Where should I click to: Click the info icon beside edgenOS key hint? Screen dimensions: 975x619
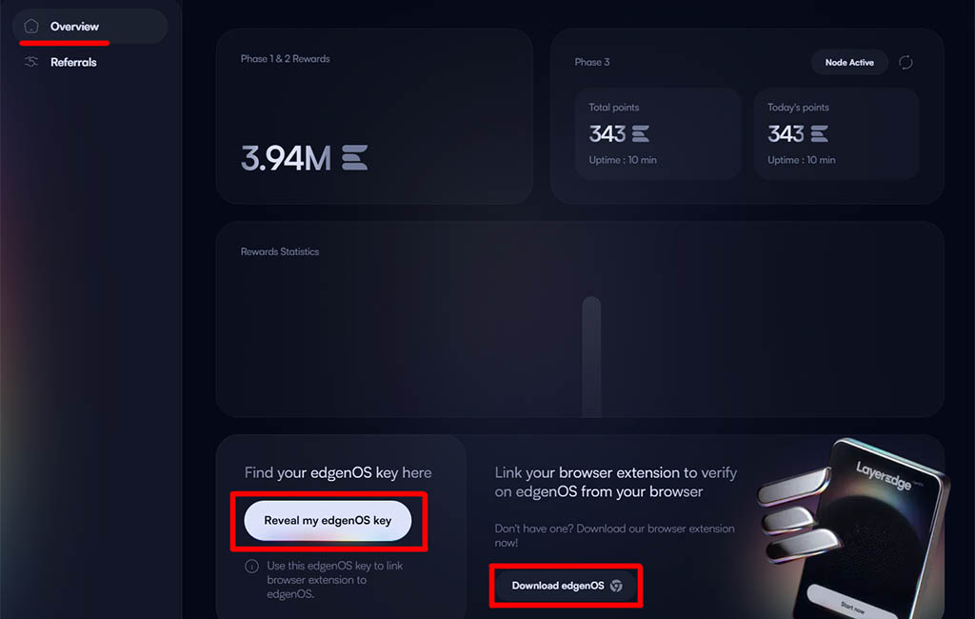coord(251,566)
